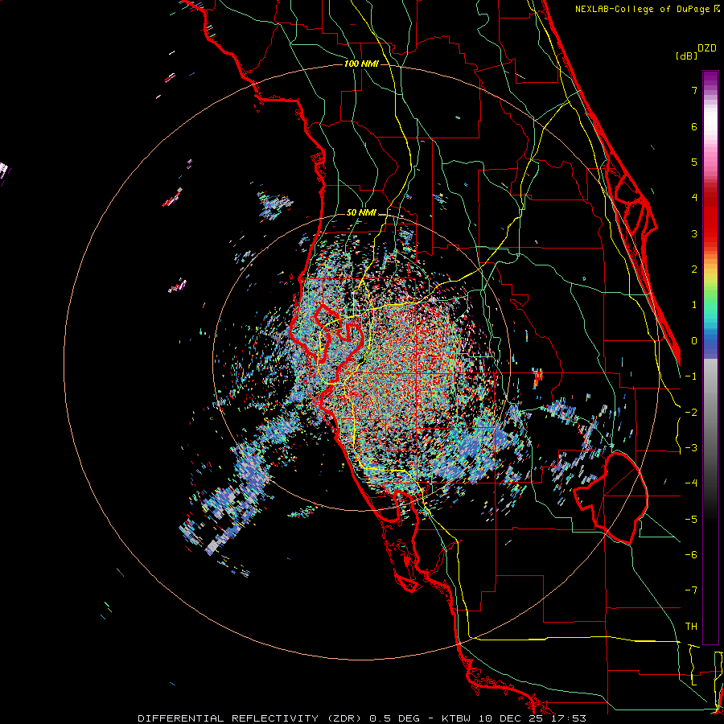Click the -2 dB label on the legend
Viewport: 724px width, 724px height.
coord(691,412)
